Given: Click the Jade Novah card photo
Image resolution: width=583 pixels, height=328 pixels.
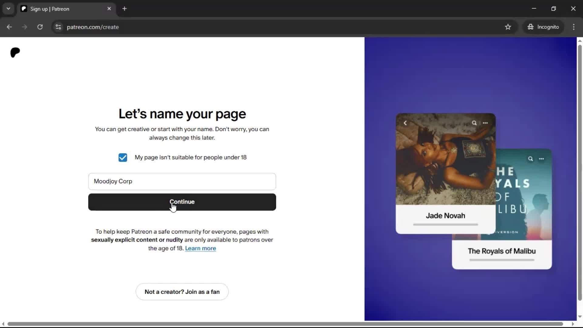Looking at the screenshot, I should pyautogui.click(x=445, y=159).
